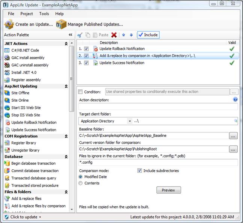Delete the selected action with the red X
This screenshot has width=243, height=223.
[114, 35]
